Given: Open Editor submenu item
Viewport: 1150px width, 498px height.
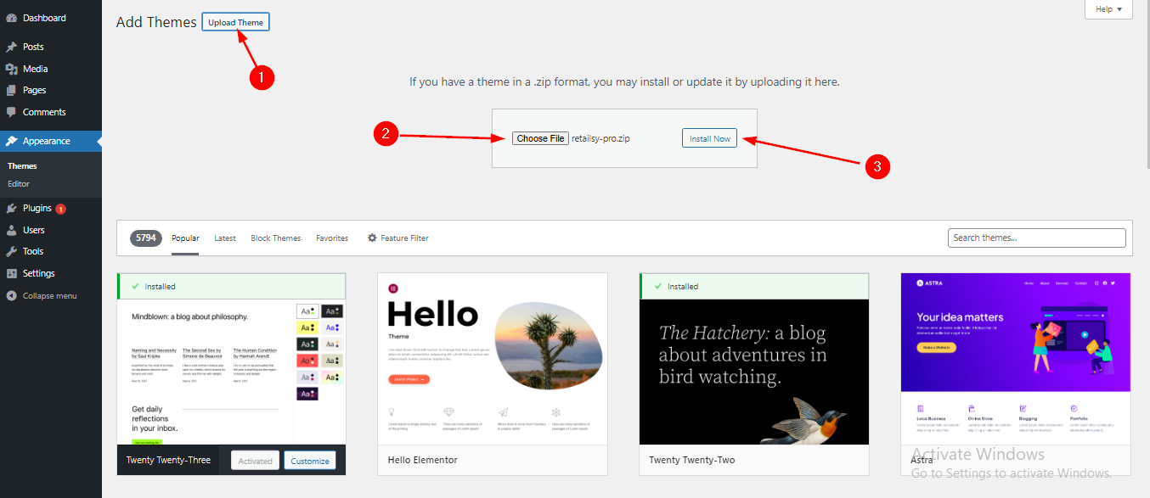Looking at the screenshot, I should coord(19,184).
